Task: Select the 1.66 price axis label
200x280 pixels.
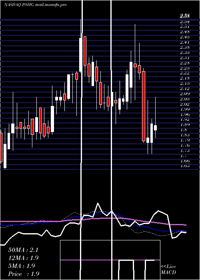Action: [x=185, y=161]
